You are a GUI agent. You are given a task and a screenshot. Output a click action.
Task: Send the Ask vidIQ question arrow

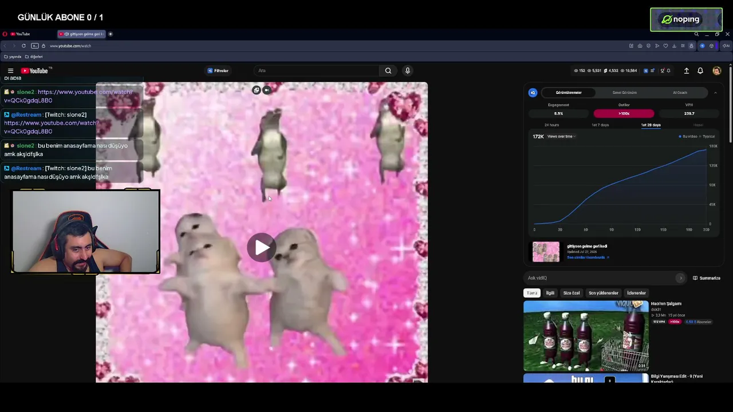click(680, 278)
